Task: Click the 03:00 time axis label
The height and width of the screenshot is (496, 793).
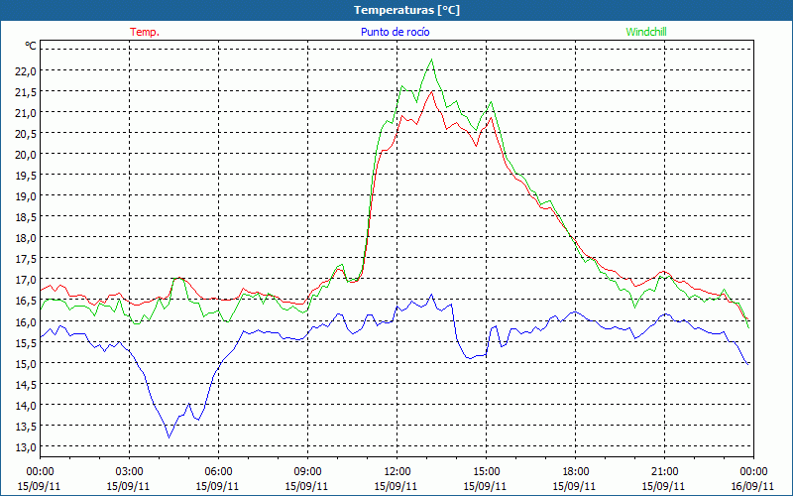Action: pos(129,472)
